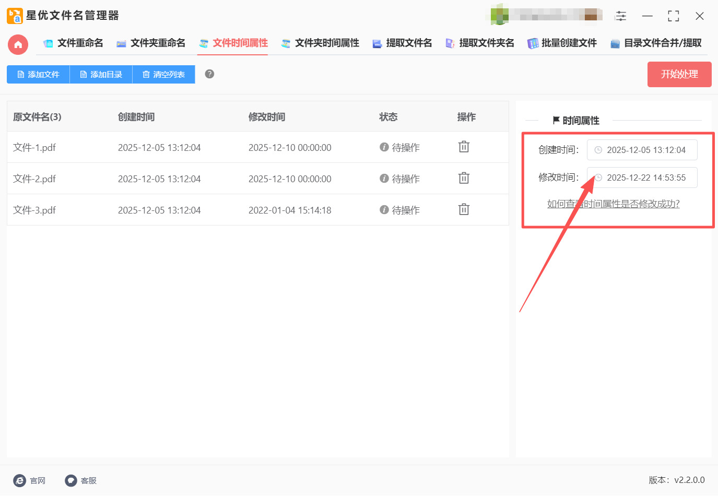Select file name 文件-2.pdf
The height and width of the screenshot is (496, 718).
point(34,179)
